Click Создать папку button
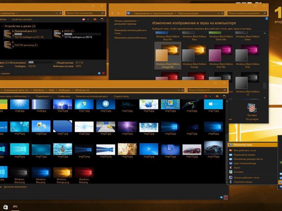 (121, 96)
